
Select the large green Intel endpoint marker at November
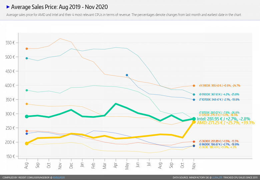[x=194, y=119]
